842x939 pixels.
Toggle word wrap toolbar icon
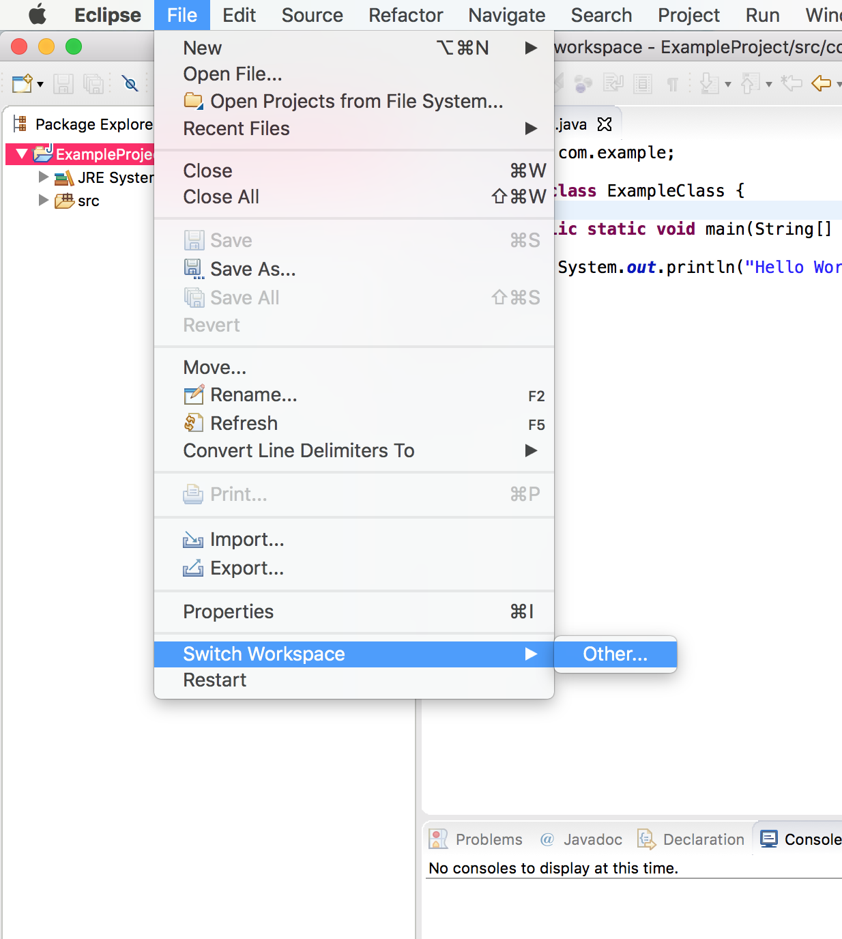[x=613, y=84]
